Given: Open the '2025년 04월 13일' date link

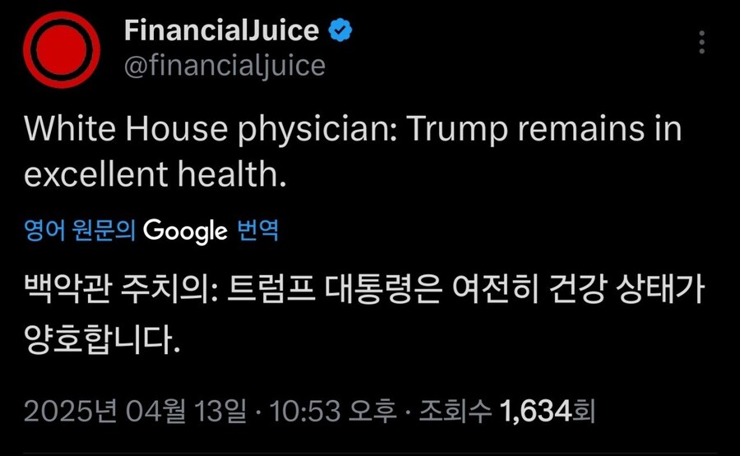Looking at the screenshot, I should (x=136, y=410).
